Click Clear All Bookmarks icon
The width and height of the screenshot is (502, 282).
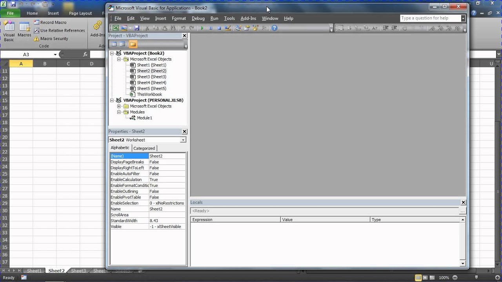tap(458, 28)
